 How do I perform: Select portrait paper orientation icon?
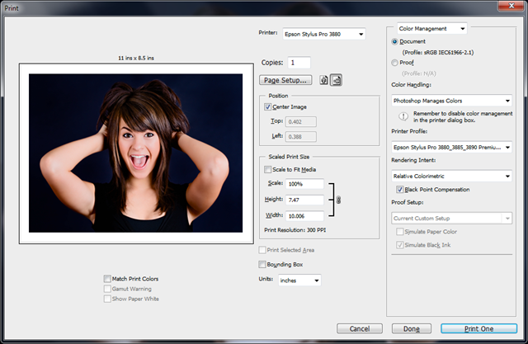coord(325,80)
